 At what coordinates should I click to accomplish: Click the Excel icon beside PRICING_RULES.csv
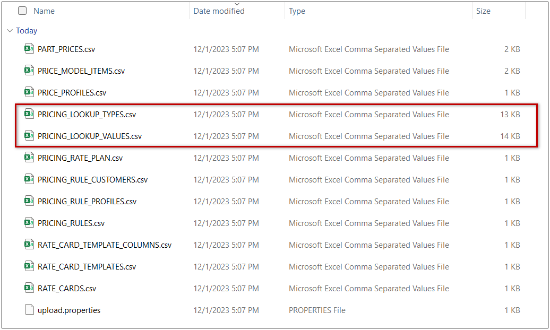(29, 223)
